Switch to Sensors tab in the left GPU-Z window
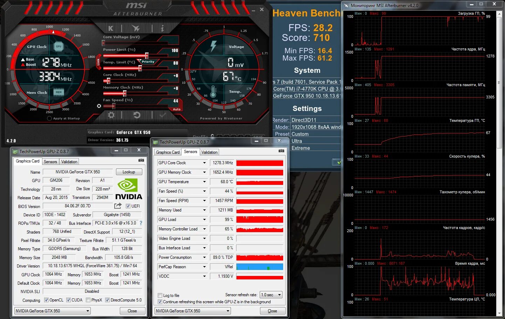Screen dimensions: 505x319 click(50, 162)
